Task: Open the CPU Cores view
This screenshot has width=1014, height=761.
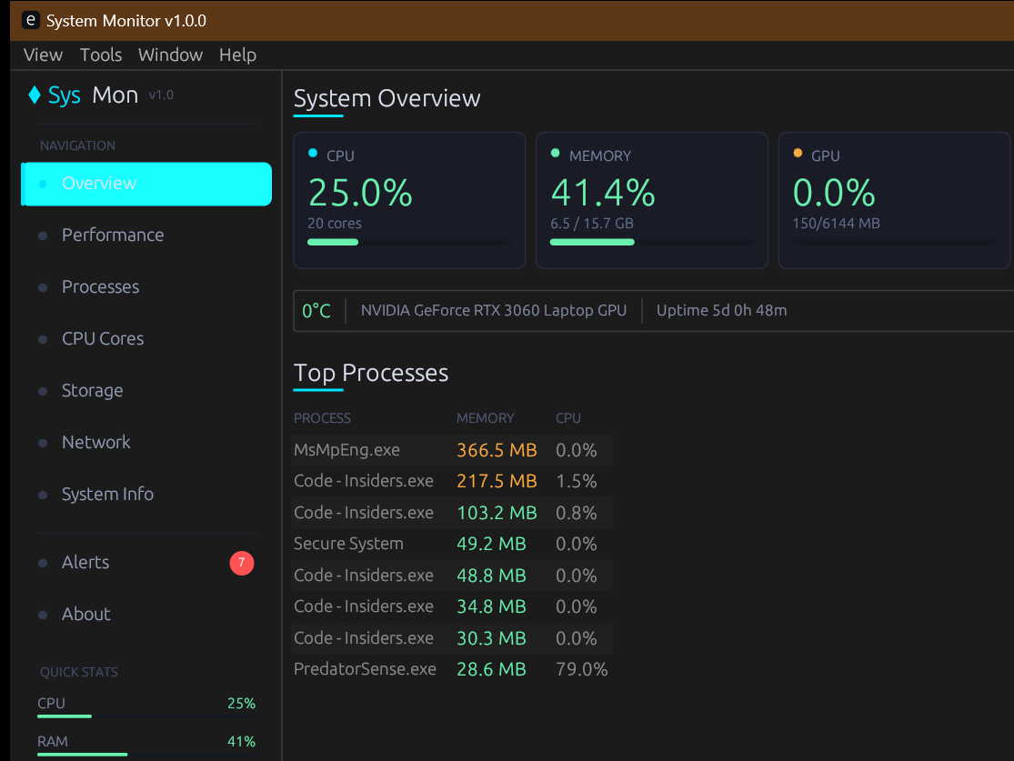Action: 102,338
